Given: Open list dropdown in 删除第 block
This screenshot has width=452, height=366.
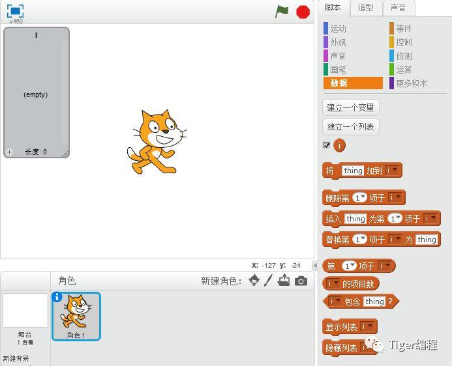Looking at the screenshot, I should click(395, 198).
